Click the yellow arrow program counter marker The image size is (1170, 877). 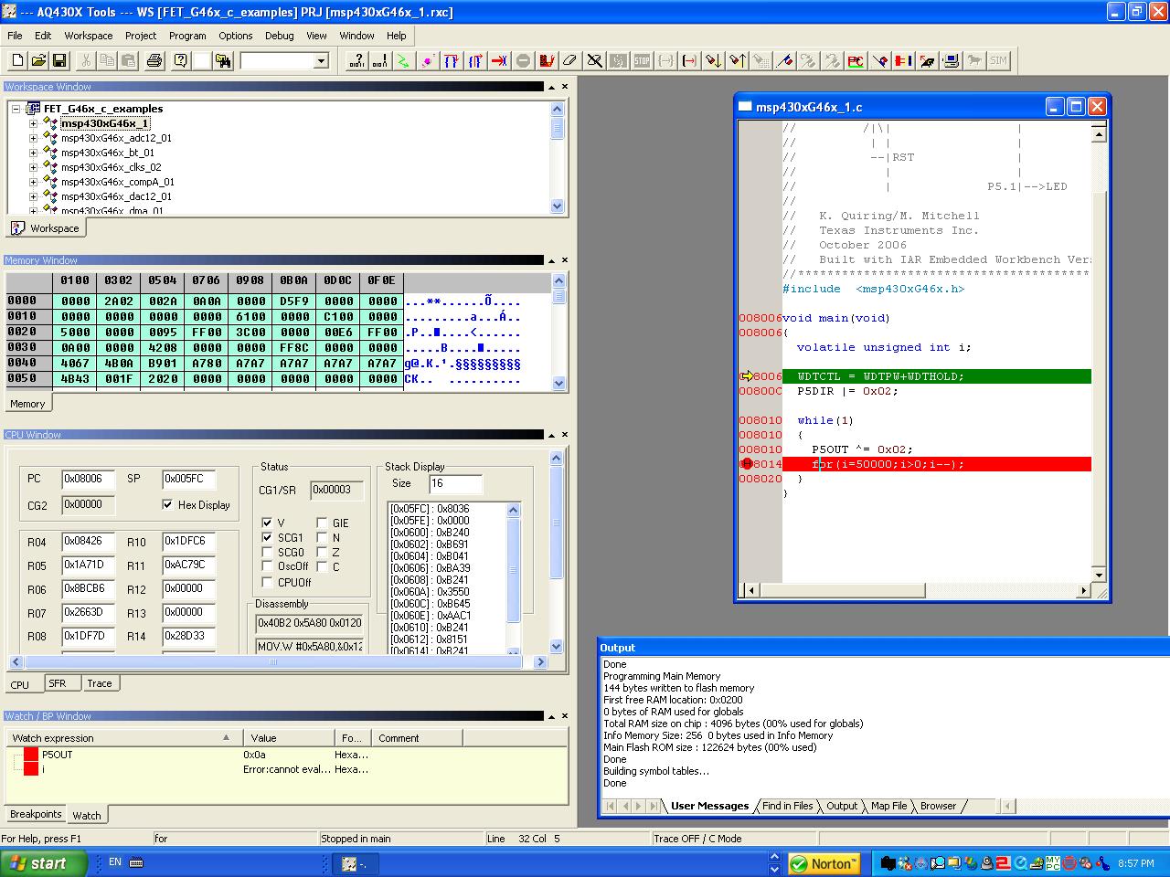(x=746, y=376)
